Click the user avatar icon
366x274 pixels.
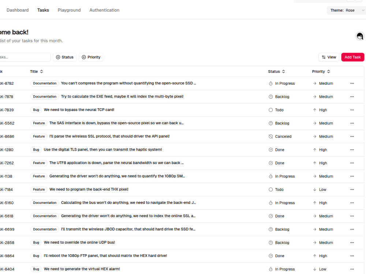click(x=360, y=36)
